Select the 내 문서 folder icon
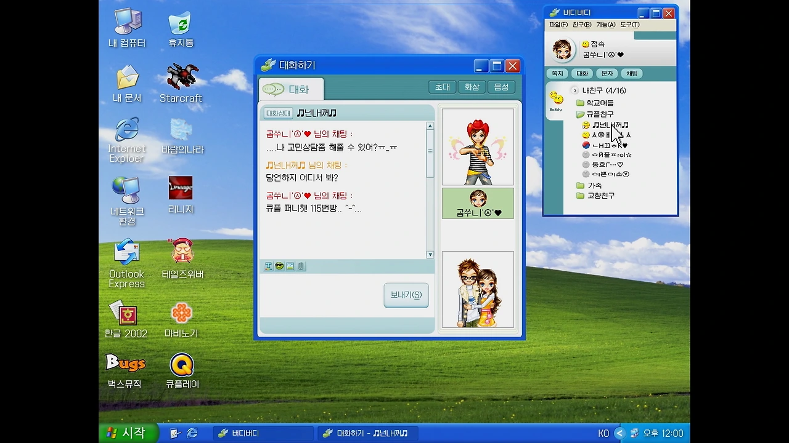The image size is (789, 443). click(x=127, y=84)
